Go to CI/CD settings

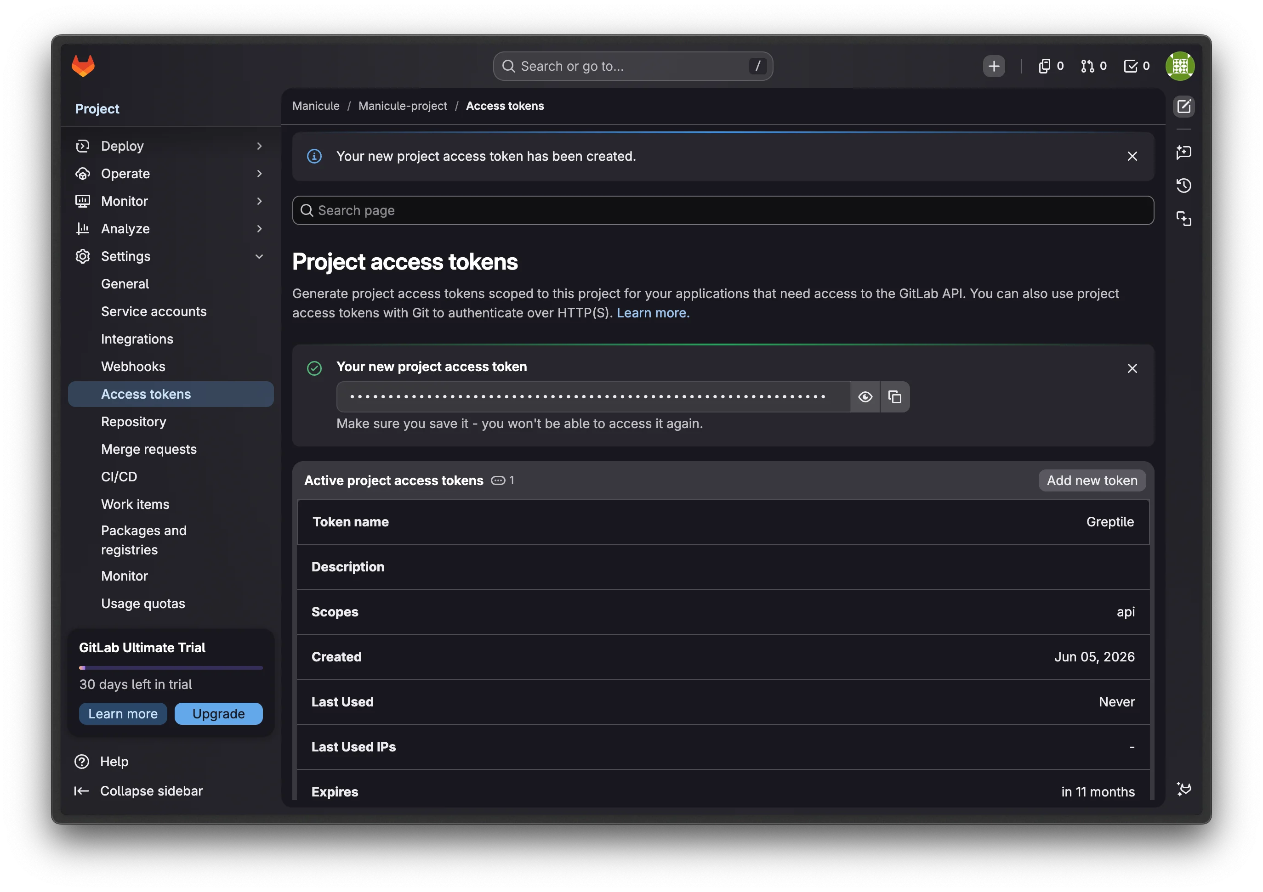click(171, 476)
